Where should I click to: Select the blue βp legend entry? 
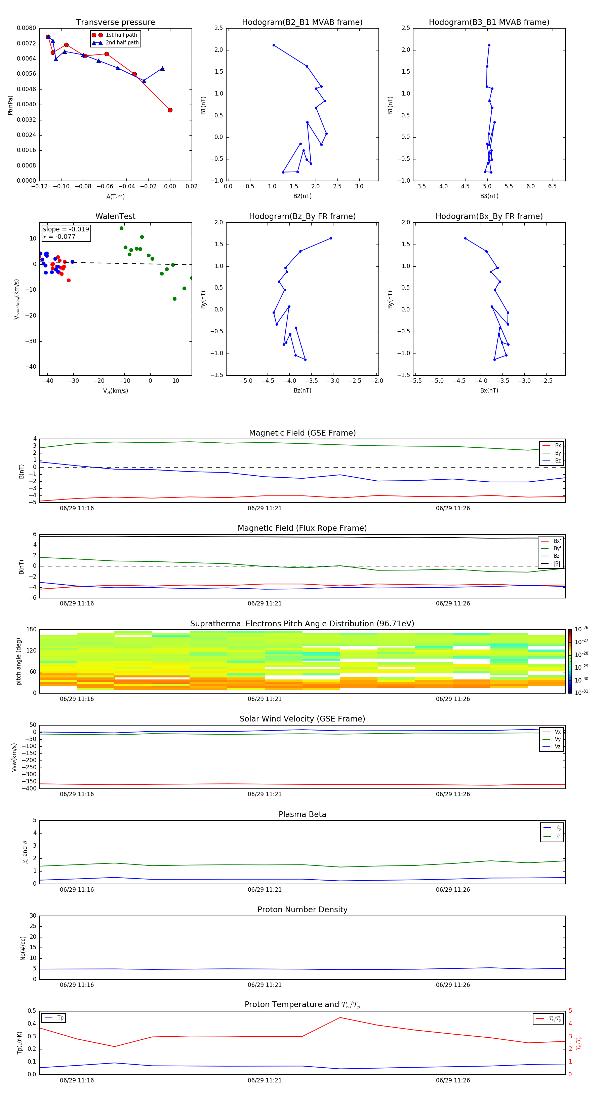coord(552,828)
